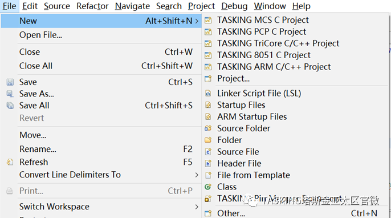This screenshot has width=391, height=218.
Task: Click the greyed Print icon
Action: click(10, 191)
